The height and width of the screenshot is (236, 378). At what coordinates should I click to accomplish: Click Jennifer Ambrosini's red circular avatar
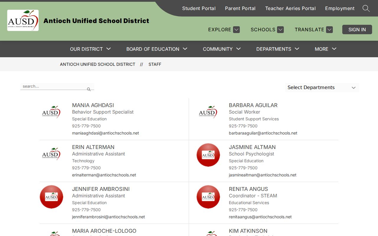(51, 197)
